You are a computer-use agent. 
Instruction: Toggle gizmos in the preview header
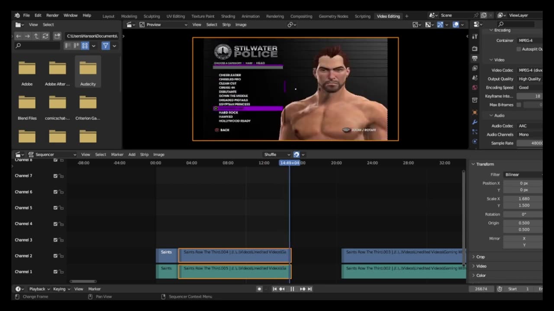440,25
